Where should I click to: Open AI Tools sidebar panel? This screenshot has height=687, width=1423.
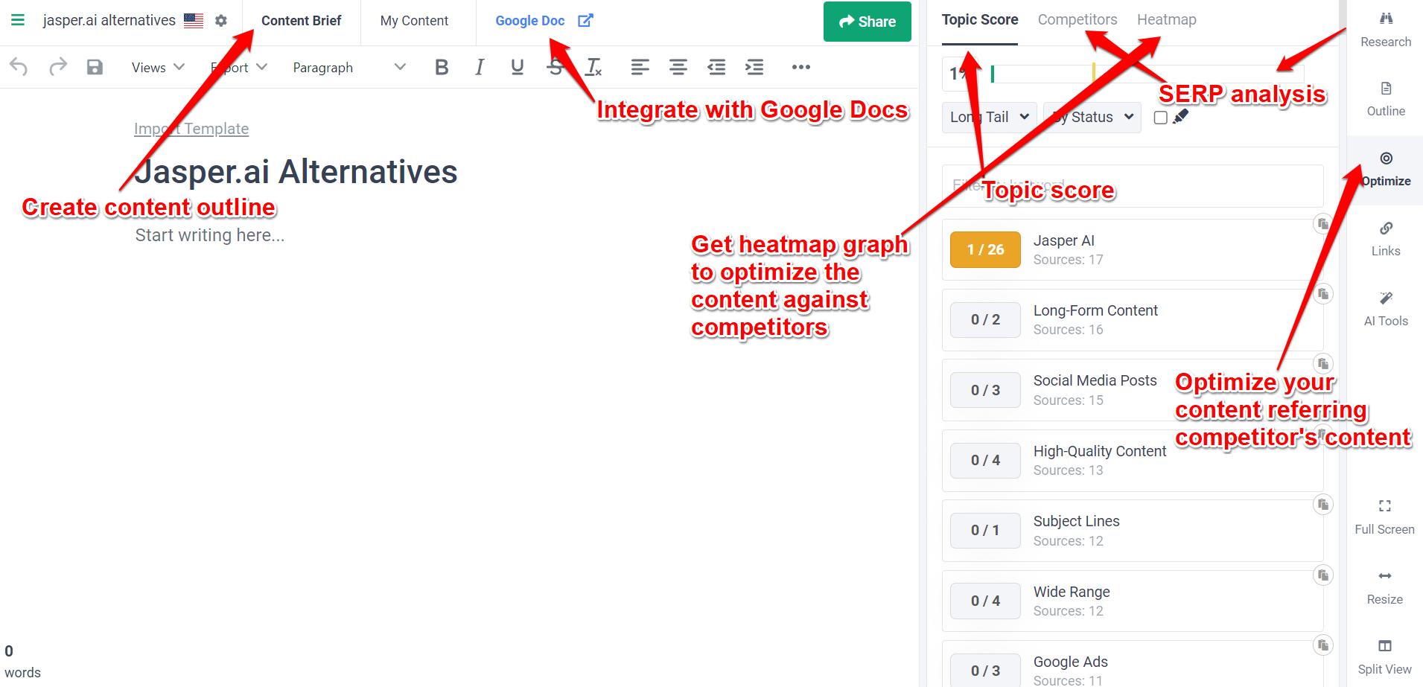click(x=1386, y=309)
